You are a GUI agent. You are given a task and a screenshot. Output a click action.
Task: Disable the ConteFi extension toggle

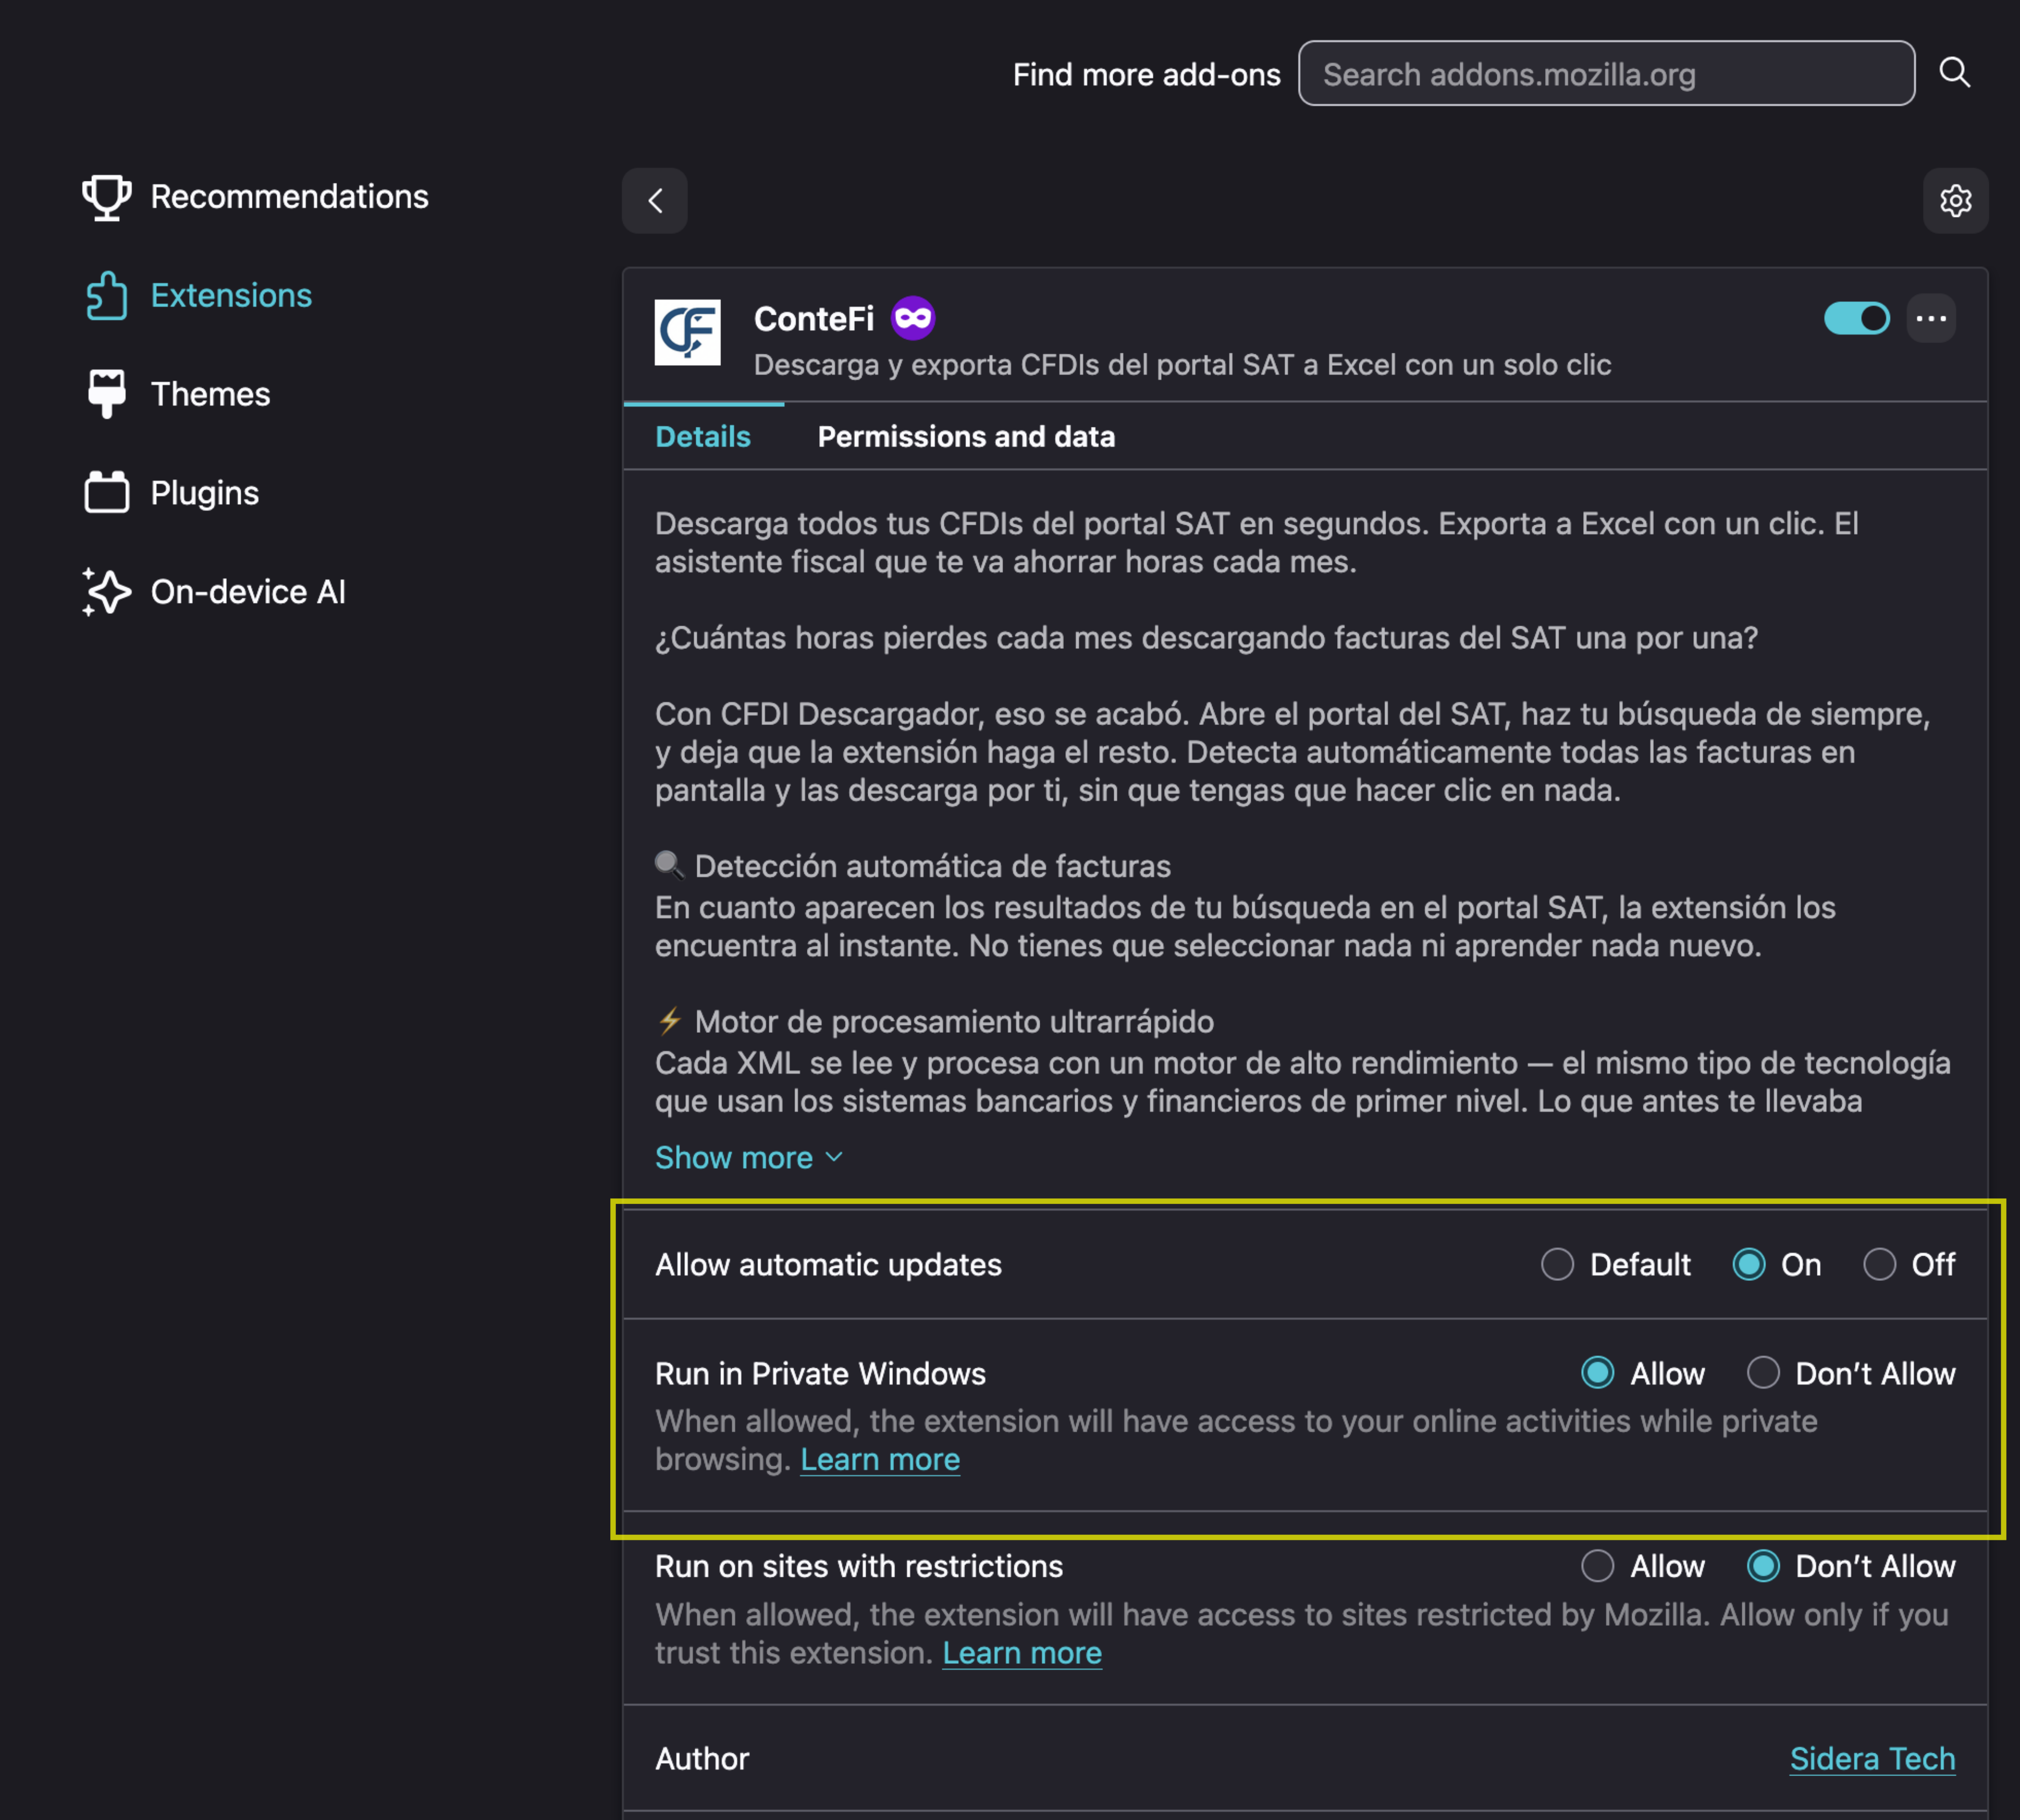[x=1856, y=319]
